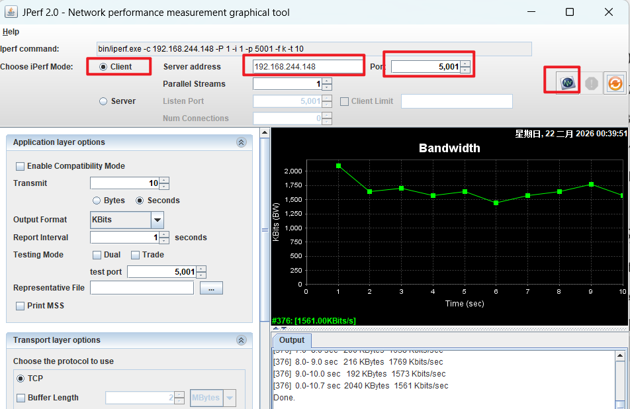This screenshot has height=409, width=630.
Task: Increase Transmit value with up arrow
Action: pyautogui.click(x=164, y=180)
